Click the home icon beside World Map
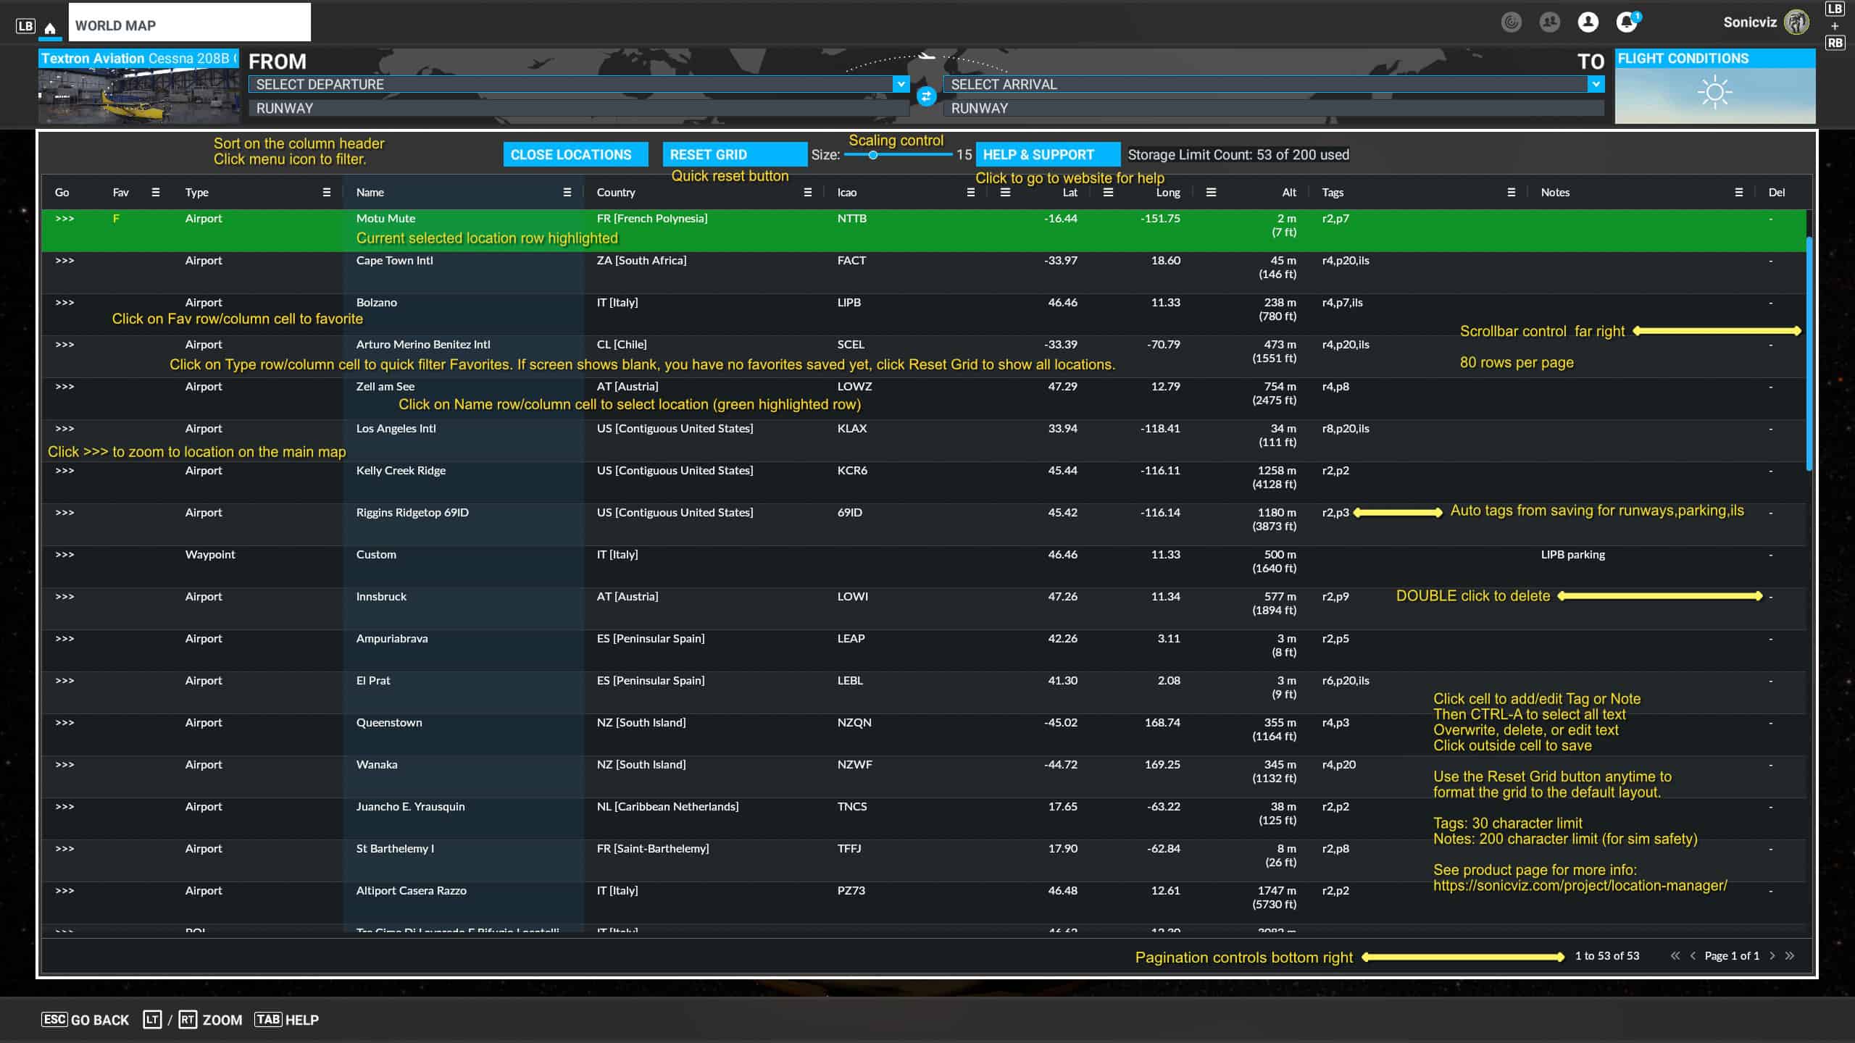Screen dimensions: 1855x1043 (x=50, y=28)
